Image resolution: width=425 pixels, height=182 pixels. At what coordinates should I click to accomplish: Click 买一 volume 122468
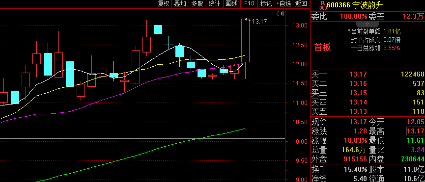point(413,75)
